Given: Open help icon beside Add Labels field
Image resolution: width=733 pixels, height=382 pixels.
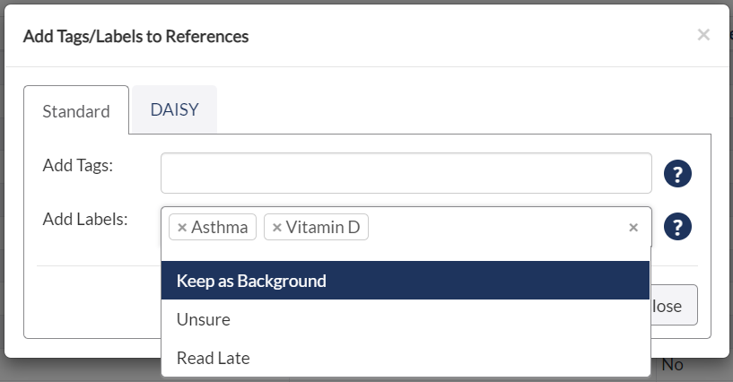Looking at the screenshot, I should (677, 227).
